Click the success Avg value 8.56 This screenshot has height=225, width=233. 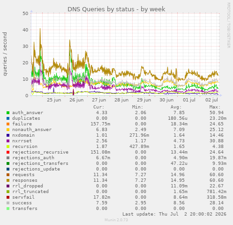click(x=179, y=203)
